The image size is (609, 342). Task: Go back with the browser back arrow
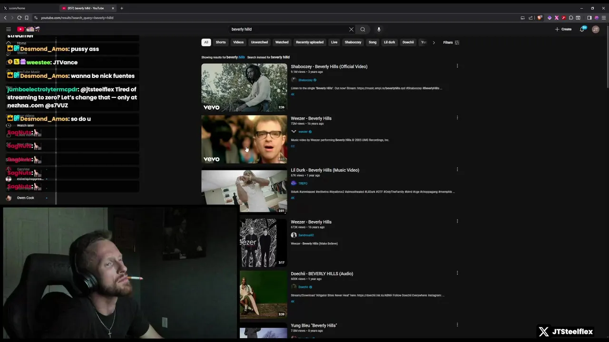(x=5, y=18)
